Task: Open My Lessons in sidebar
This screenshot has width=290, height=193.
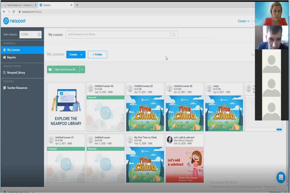Action: (22, 50)
